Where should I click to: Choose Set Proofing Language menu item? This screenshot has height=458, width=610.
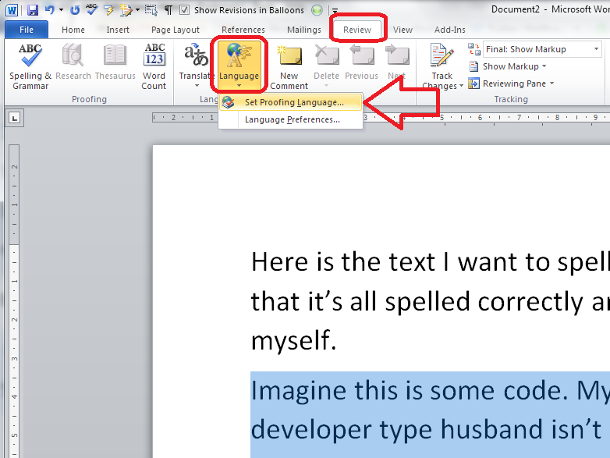(293, 102)
